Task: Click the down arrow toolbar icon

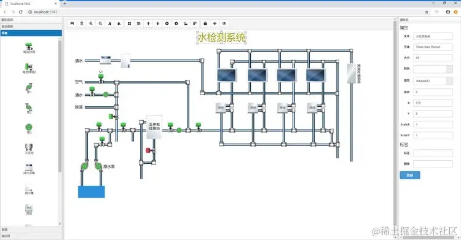Action: [x=157, y=23]
